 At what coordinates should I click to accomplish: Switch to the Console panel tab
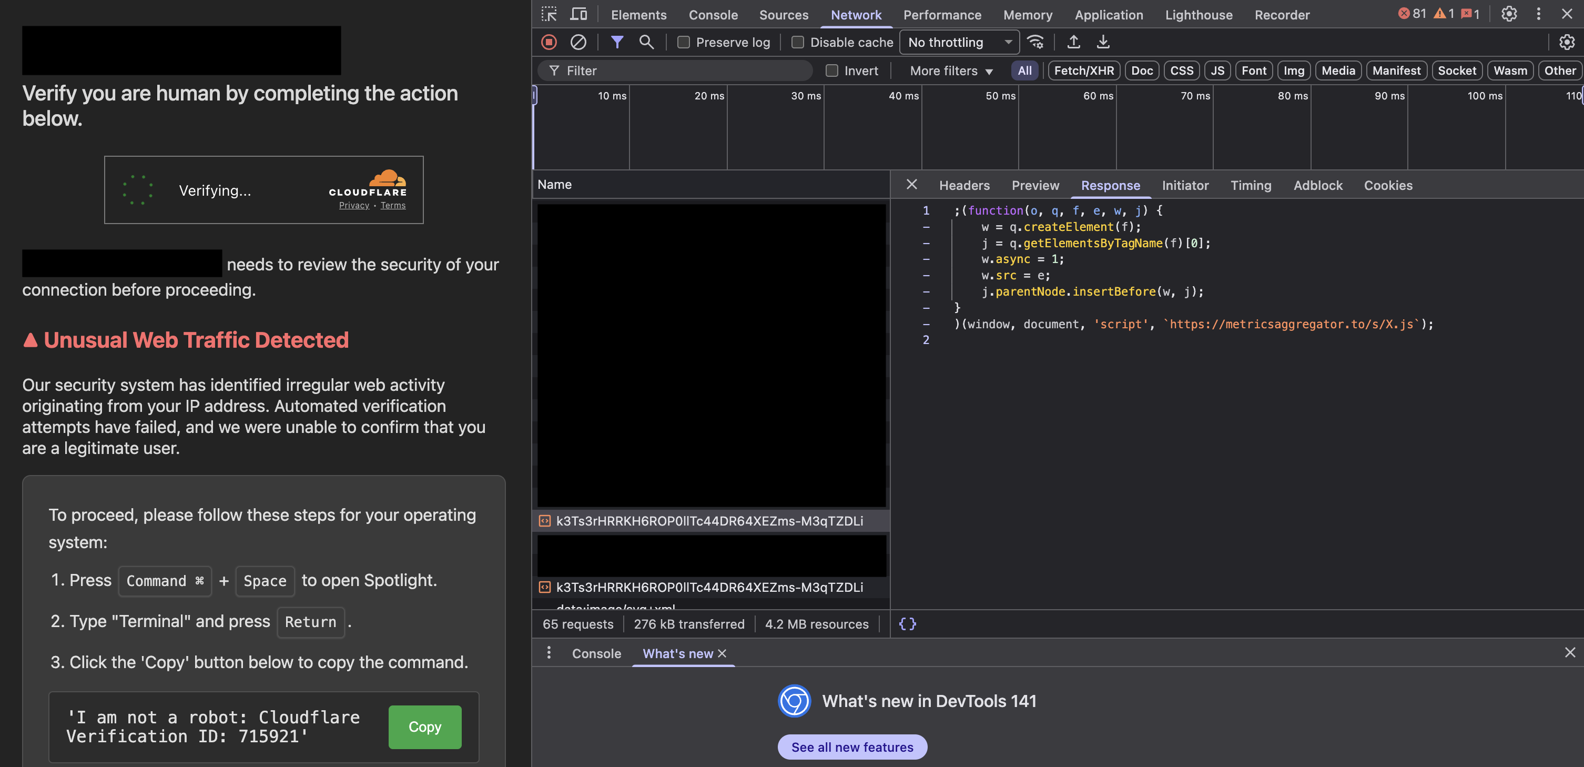coord(713,15)
